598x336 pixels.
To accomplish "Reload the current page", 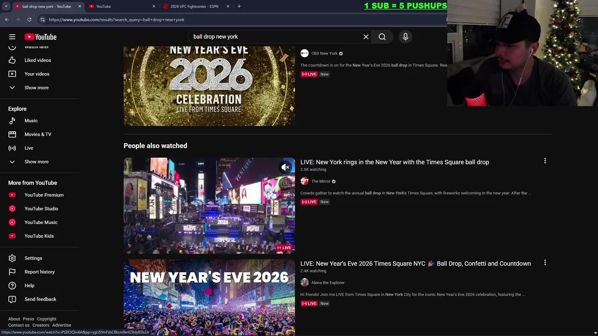I will 29,20.
